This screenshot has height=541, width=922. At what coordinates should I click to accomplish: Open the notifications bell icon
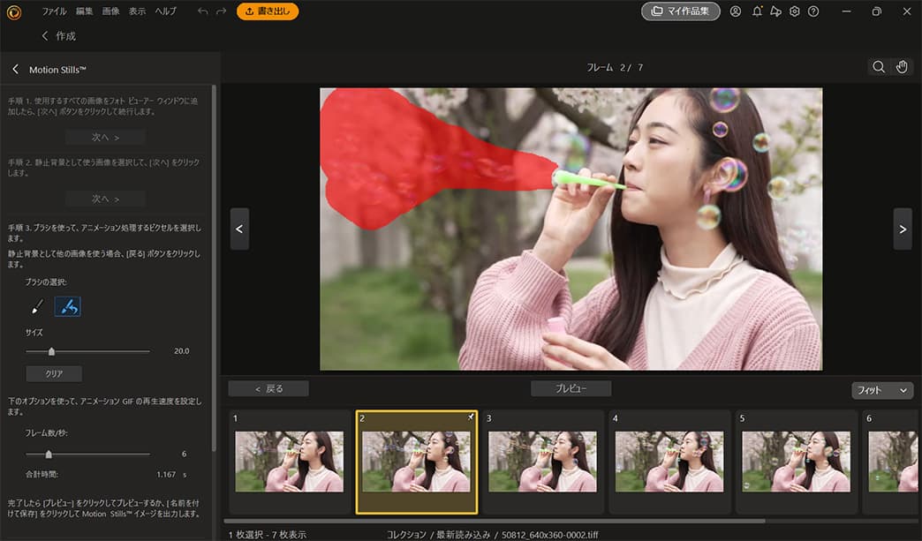(x=756, y=11)
